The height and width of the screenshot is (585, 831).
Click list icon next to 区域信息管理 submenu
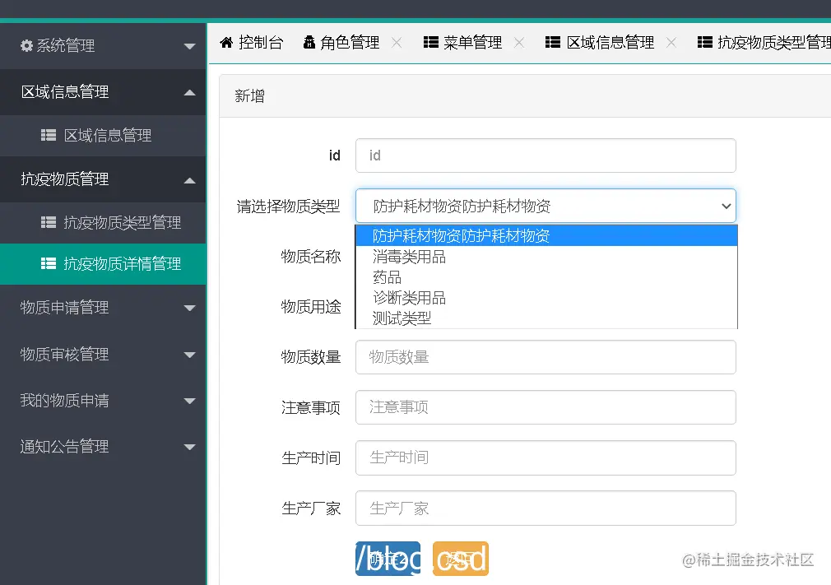[49, 136]
